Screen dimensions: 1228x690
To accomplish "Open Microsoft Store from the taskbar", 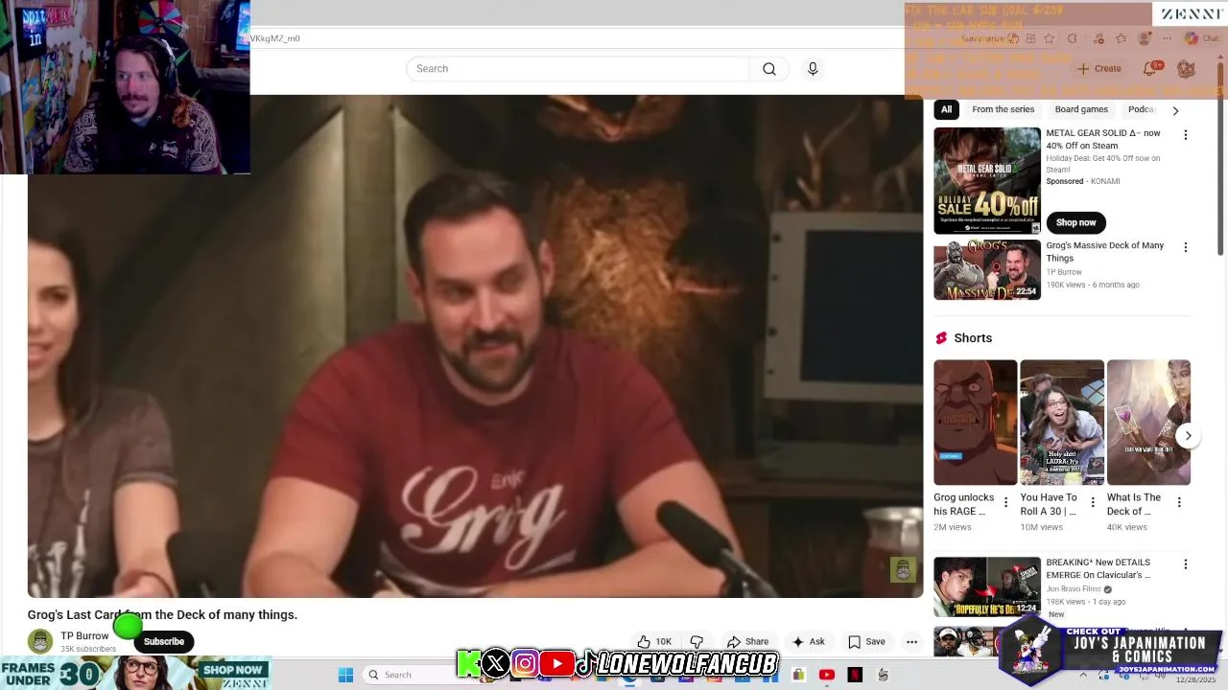I will 798,675.
